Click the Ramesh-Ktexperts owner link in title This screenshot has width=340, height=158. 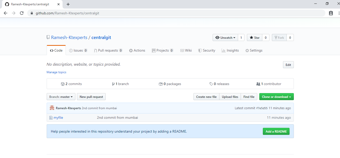pyautogui.click(x=69, y=37)
